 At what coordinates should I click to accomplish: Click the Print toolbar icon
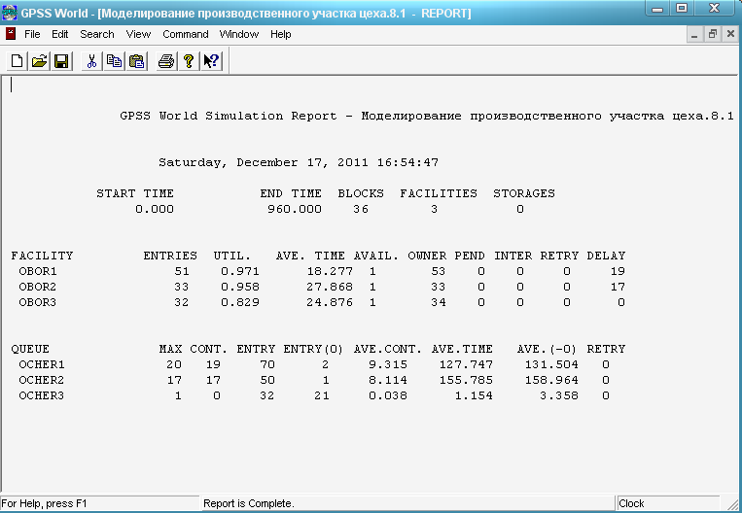[166, 61]
